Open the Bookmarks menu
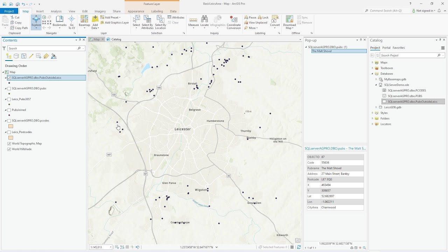Screen dimensions: 448x252 pos(59,22)
